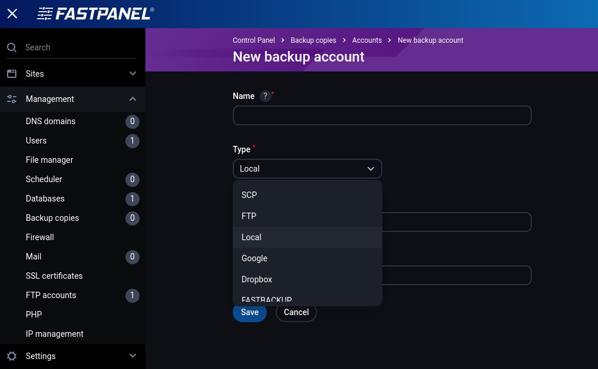Click the Sites menu label

coord(35,74)
